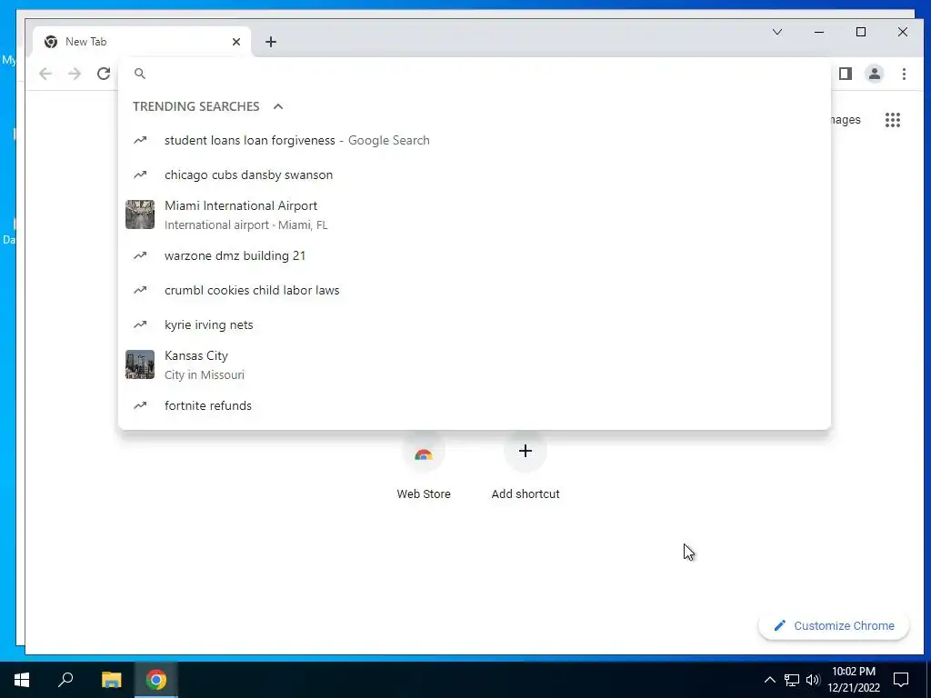The image size is (931, 698).
Task: Open the Windows Start menu
Action: (22, 680)
